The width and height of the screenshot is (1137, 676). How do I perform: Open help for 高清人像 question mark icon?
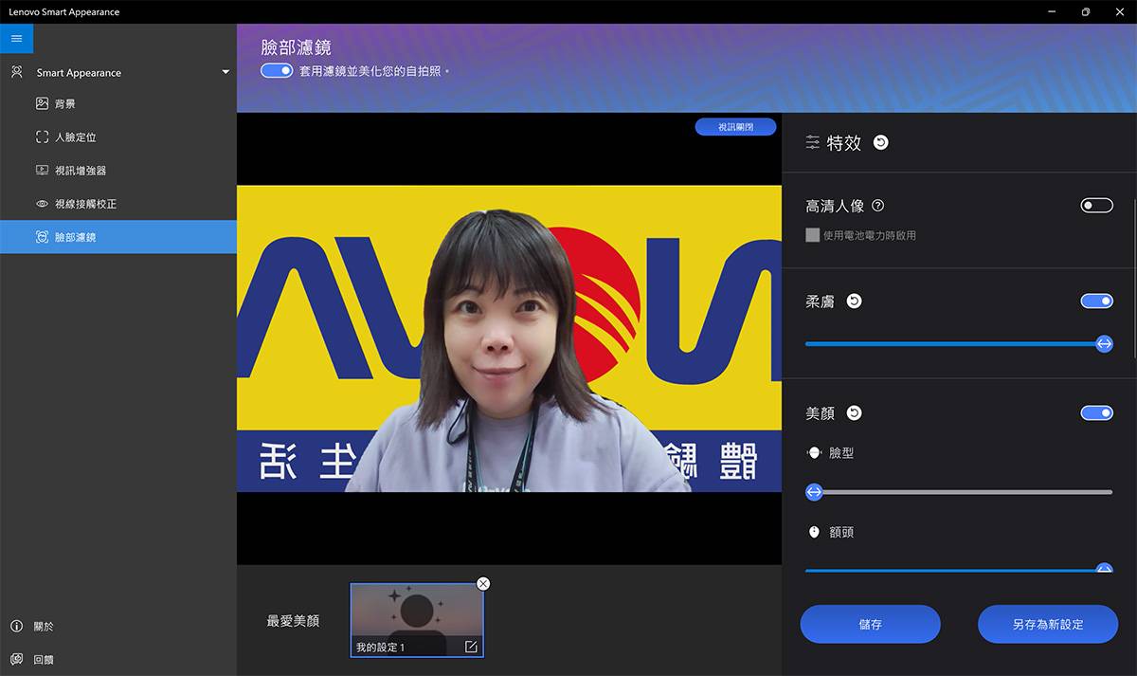tap(877, 206)
